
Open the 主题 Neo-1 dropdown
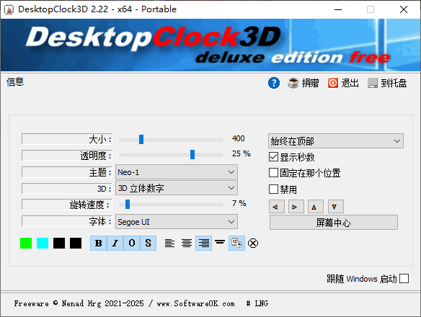point(177,172)
